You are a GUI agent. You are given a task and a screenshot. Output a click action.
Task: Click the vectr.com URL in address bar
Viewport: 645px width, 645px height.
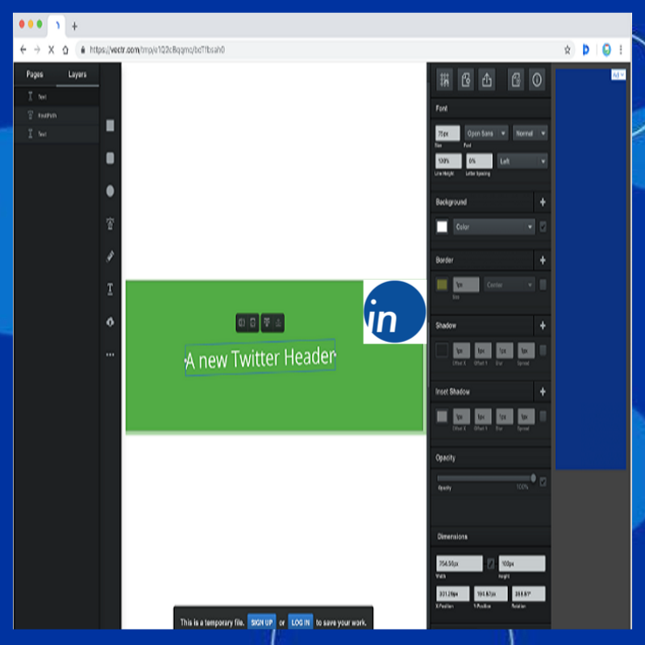[x=157, y=50]
